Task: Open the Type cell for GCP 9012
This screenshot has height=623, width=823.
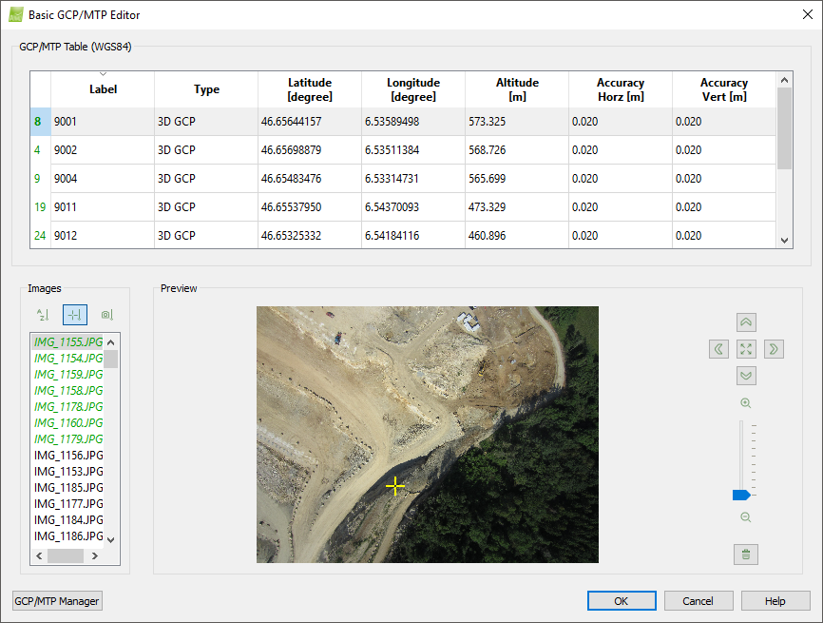Action: pyautogui.click(x=206, y=235)
